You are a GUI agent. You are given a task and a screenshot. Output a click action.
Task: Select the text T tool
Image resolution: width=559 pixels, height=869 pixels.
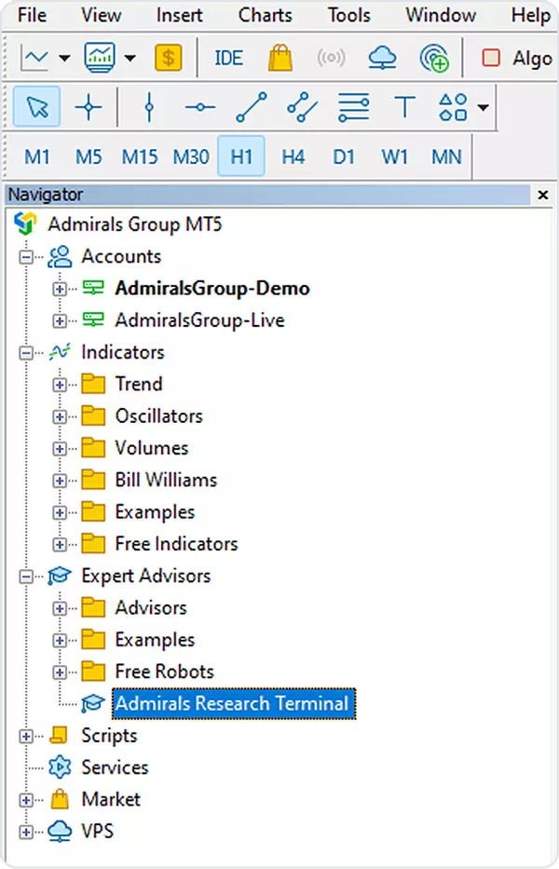click(405, 106)
